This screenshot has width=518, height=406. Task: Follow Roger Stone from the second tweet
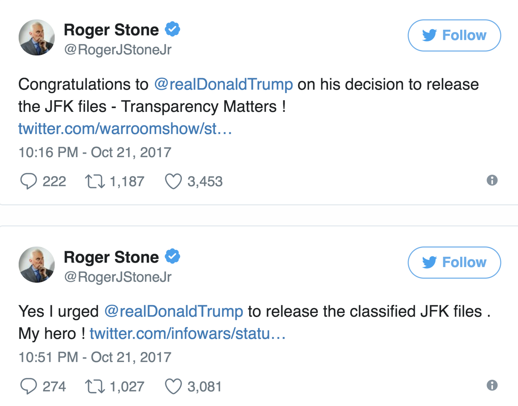click(454, 262)
